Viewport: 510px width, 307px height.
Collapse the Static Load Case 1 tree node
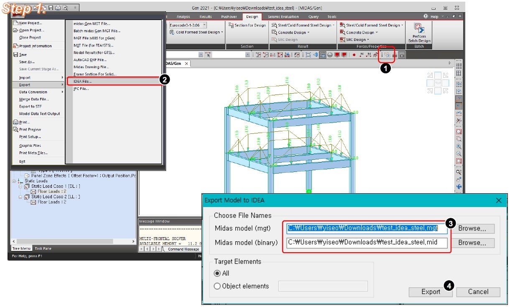[19, 186]
